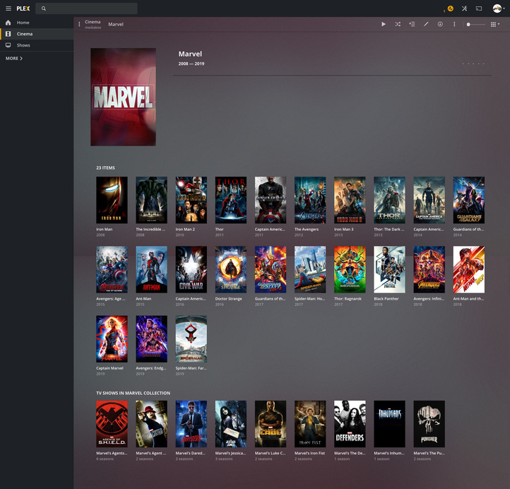
Task: Open the Agents of S.H.I.E.L.D. show poster
Action: coord(112,423)
